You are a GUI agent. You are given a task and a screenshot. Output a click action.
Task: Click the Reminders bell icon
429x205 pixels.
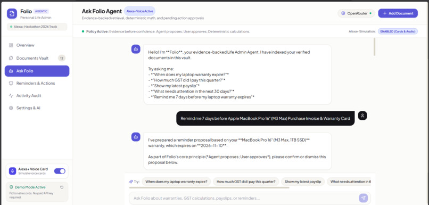click(11, 83)
